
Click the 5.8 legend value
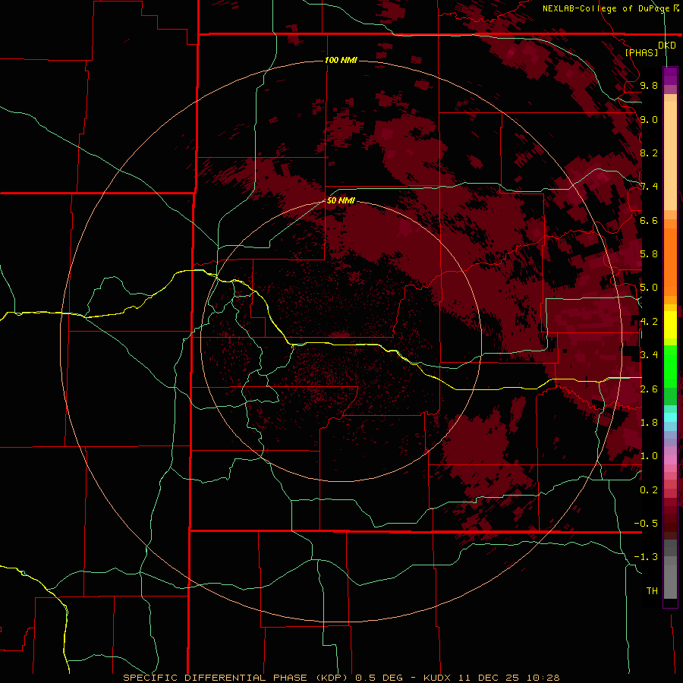(649, 254)
